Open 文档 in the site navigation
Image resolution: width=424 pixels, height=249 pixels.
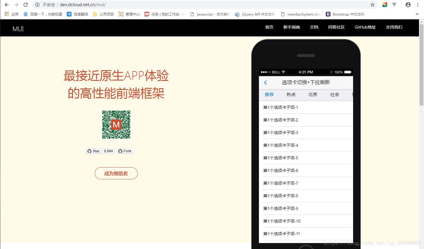coord(314,27)
